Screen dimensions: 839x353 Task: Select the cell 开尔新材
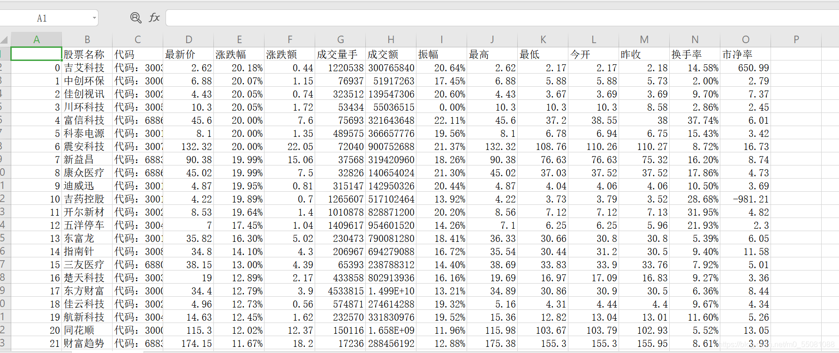tap(87, 212)
